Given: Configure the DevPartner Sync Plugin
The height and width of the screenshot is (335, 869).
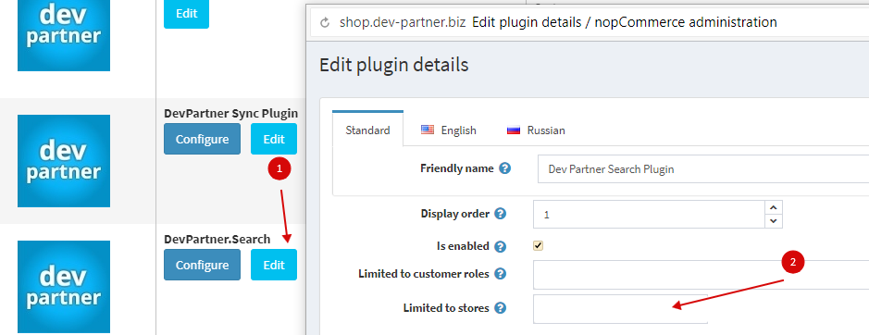Looking at the screenshot, I should [x=203, y=139].
